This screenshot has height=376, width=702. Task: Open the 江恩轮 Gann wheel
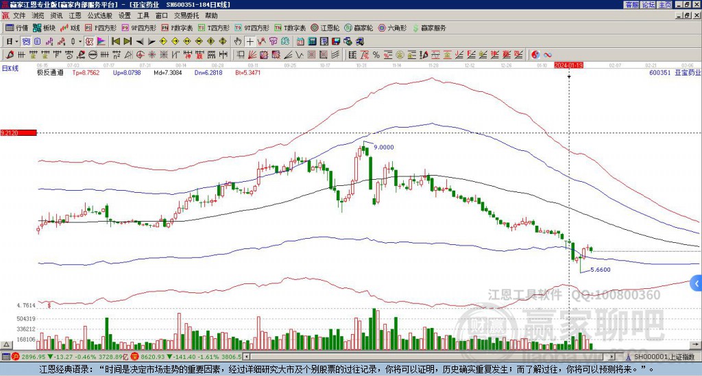coord(325,27)
